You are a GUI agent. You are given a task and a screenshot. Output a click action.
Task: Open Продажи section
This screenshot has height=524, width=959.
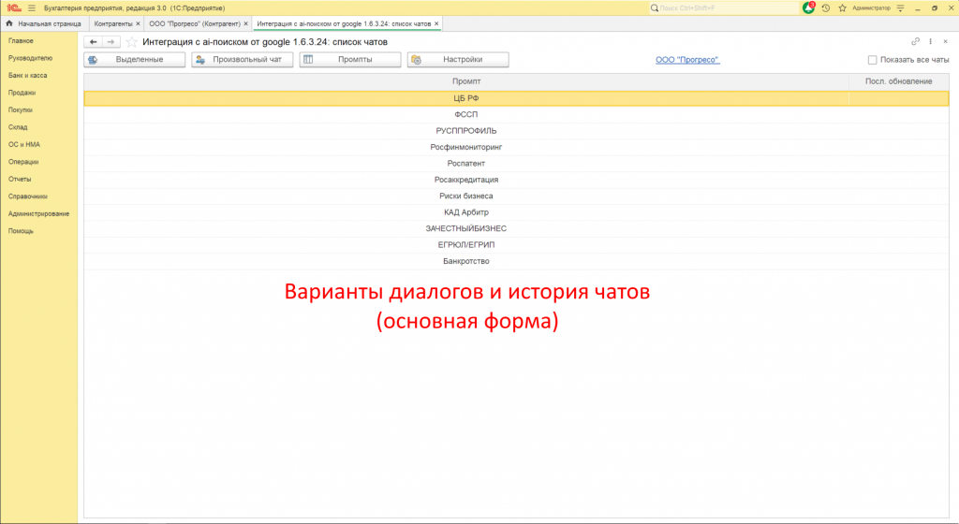[22, 93]
